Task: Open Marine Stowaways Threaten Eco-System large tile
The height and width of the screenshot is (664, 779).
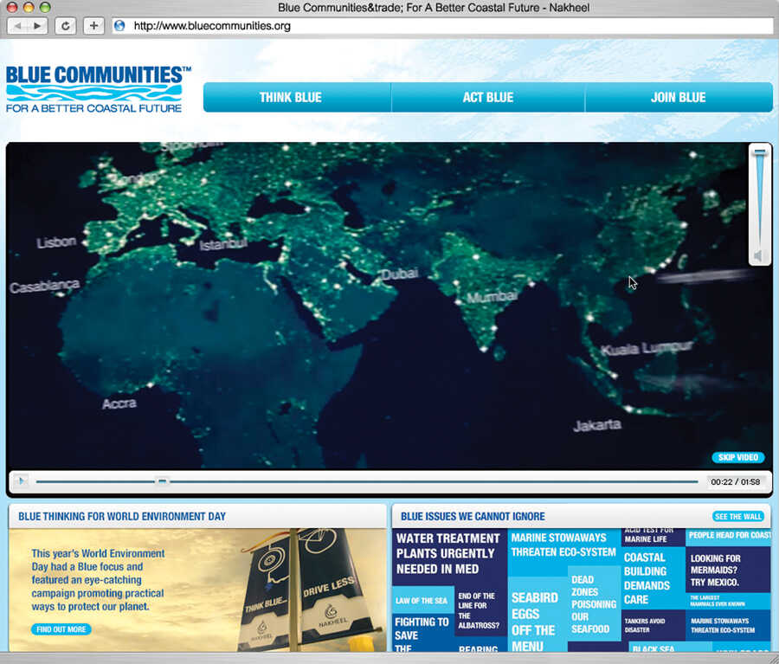Action: tap(563, 551)
